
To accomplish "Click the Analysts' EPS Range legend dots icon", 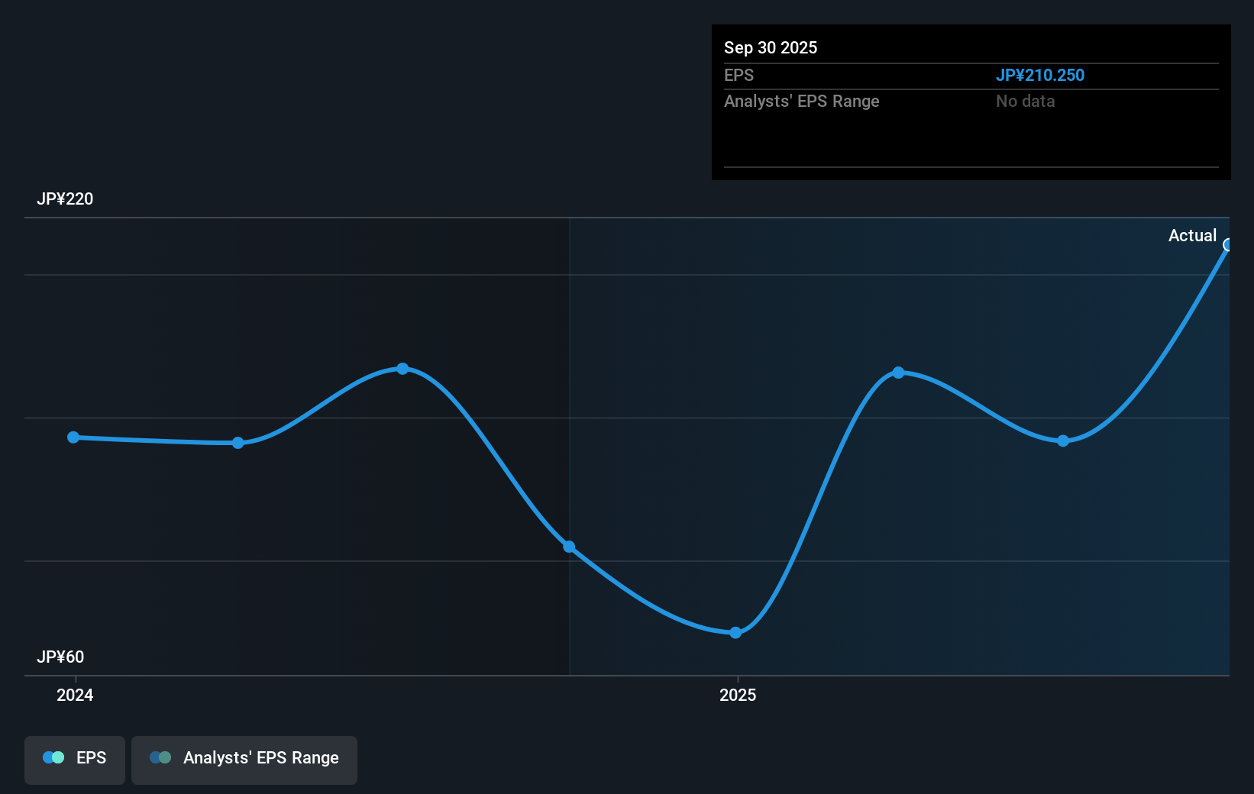I will pos(160,758).
